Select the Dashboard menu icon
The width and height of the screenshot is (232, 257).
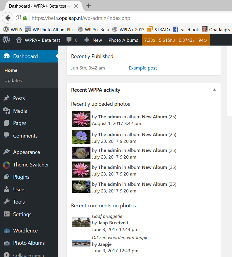[6, 56]
